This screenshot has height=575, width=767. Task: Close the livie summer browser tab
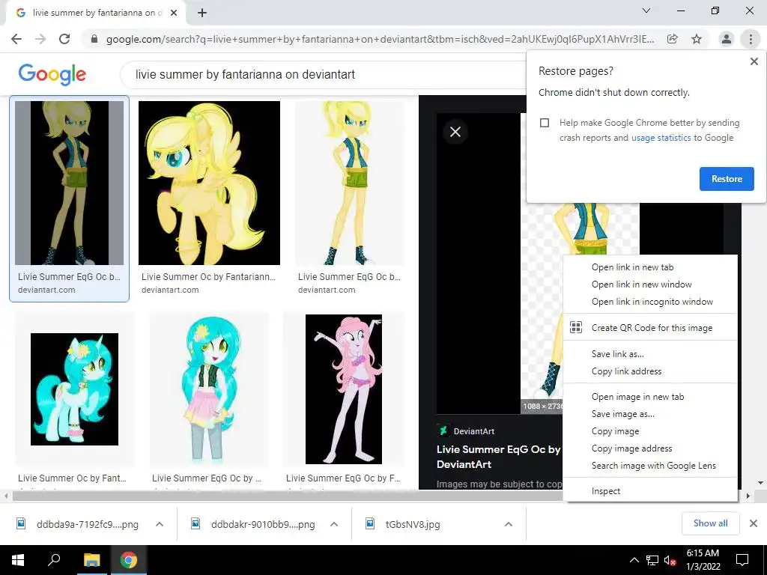tap(174, 13)
